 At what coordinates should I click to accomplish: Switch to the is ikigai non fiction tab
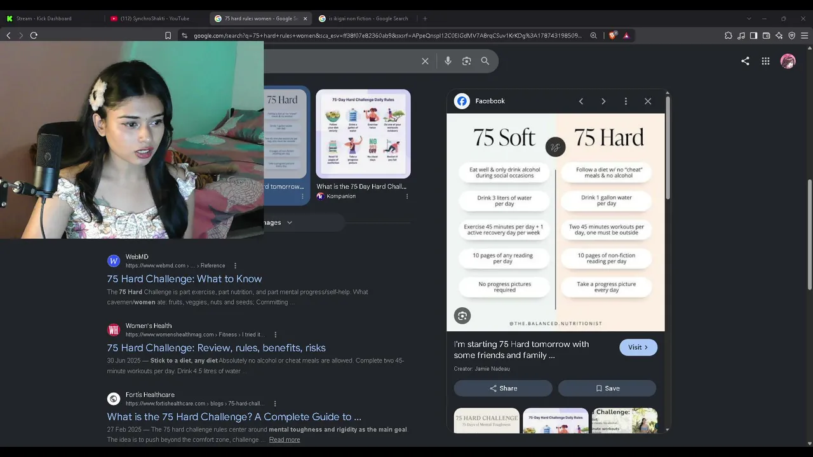365,18
